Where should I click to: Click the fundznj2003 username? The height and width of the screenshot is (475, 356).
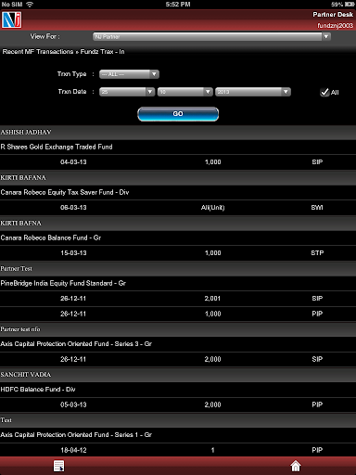pos(335,25)
